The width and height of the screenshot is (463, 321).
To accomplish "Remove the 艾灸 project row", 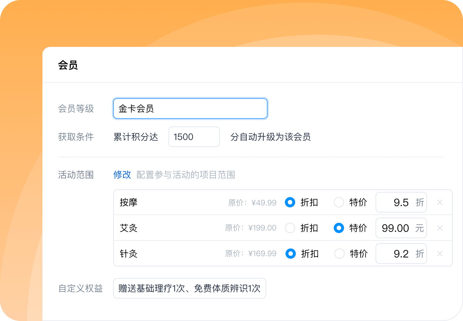I will pyautogui.click(x=440, y=228).
